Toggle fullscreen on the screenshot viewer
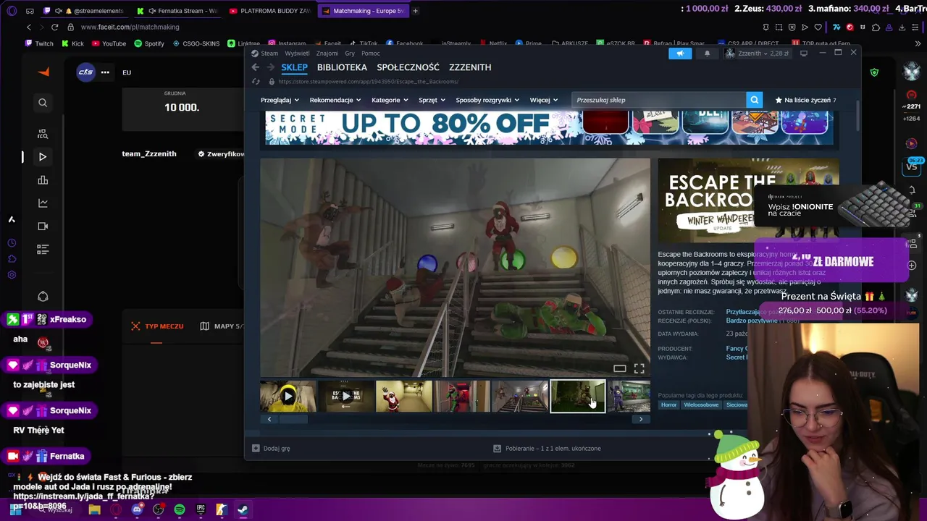The width and height of the screenshot is (927, 521). click(x=639, y=368)
